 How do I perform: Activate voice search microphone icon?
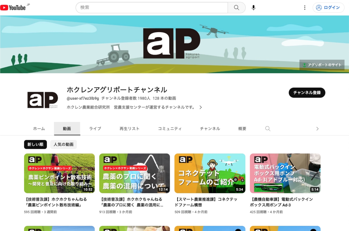click(x=253, y=8)
